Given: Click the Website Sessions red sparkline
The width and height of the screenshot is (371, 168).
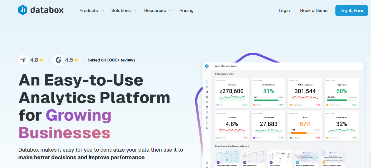Looking at the screenshot, I should (x=305, y=97).
